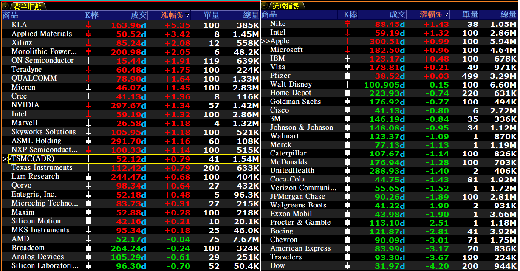Click the candlestick icon for Xilinx

(x=89, y=43)
